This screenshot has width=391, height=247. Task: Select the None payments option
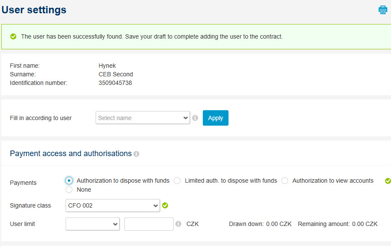coord(69,190)
